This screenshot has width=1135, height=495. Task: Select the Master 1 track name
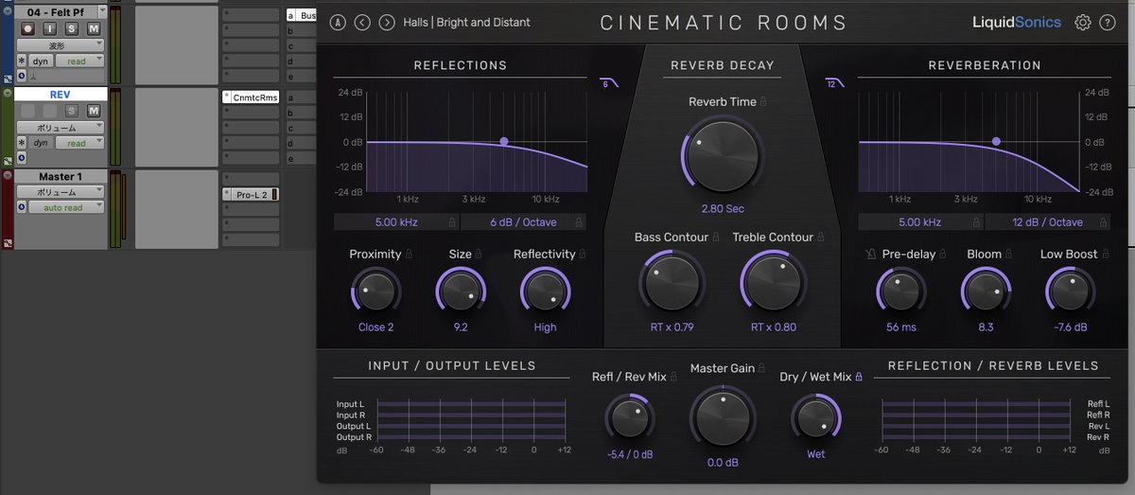pos(60,176)
